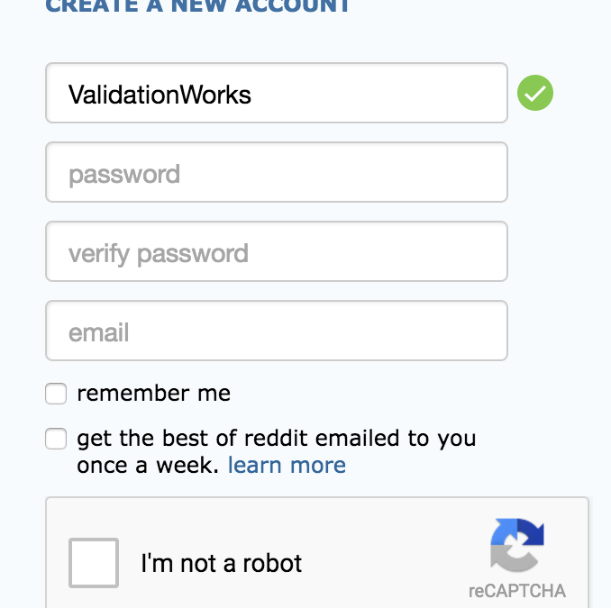Click into the password field

pos(276,172)
